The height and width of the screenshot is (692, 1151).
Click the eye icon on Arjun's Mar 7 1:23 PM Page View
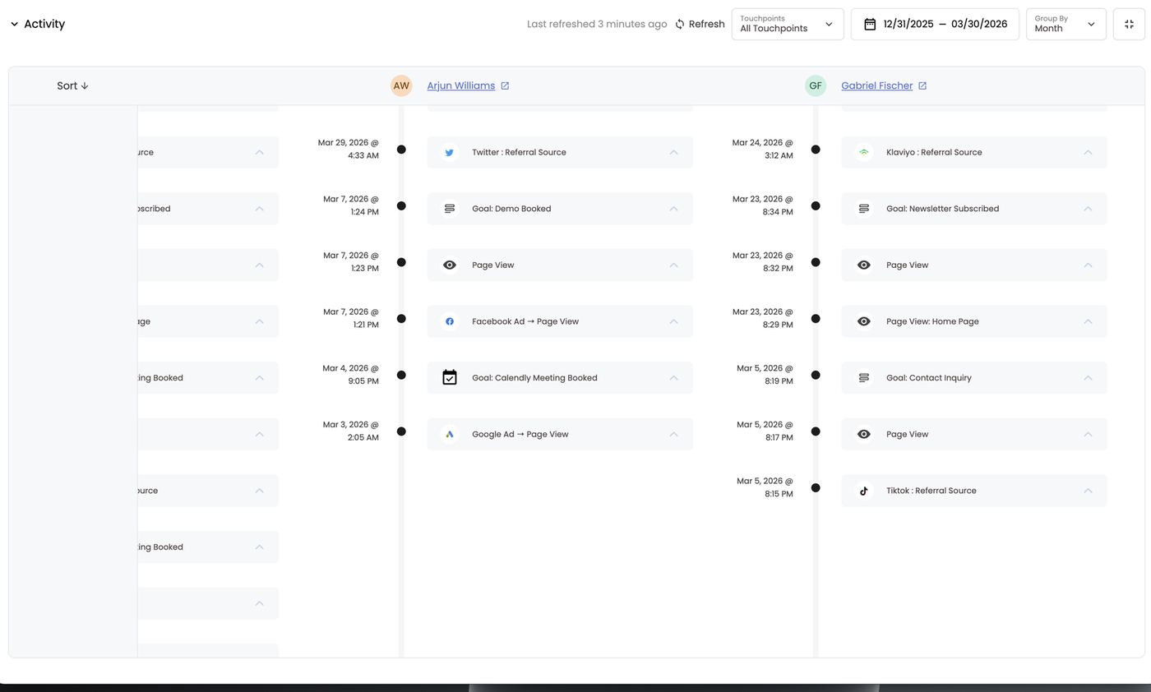[x=450, y=265]
